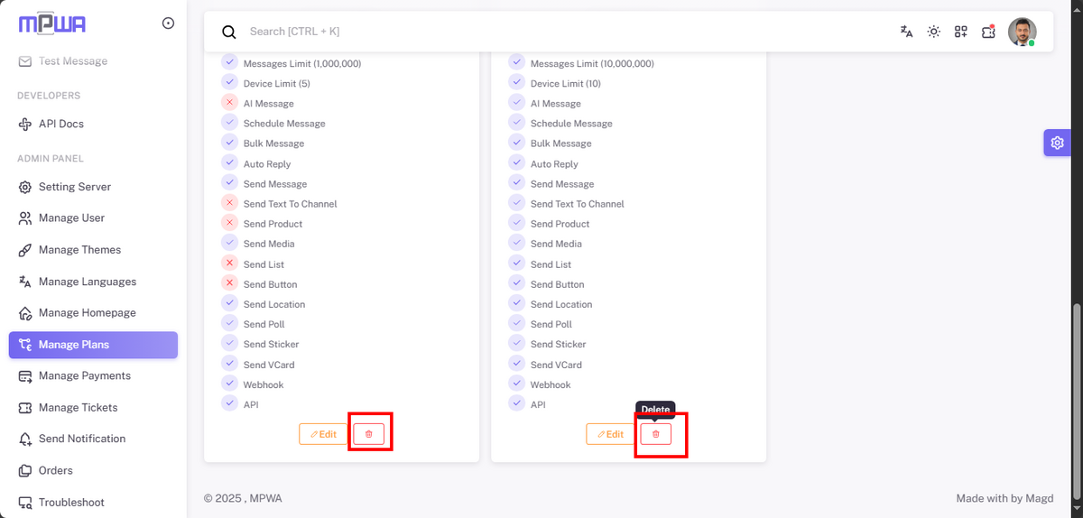Click the red X mark beside Send Button
The height and width of the screenshot is (518, 1083).
pos(229,283)
